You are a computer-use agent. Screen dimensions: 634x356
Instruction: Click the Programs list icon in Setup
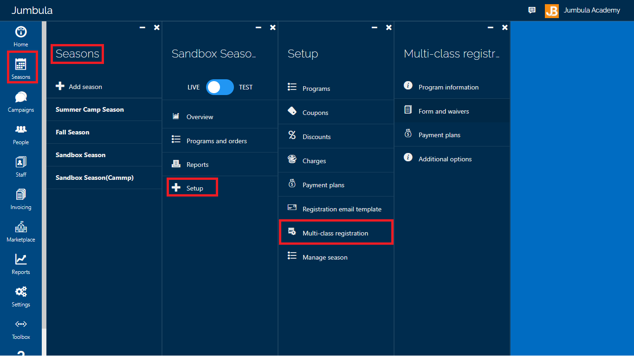click(x=292, y=87)
